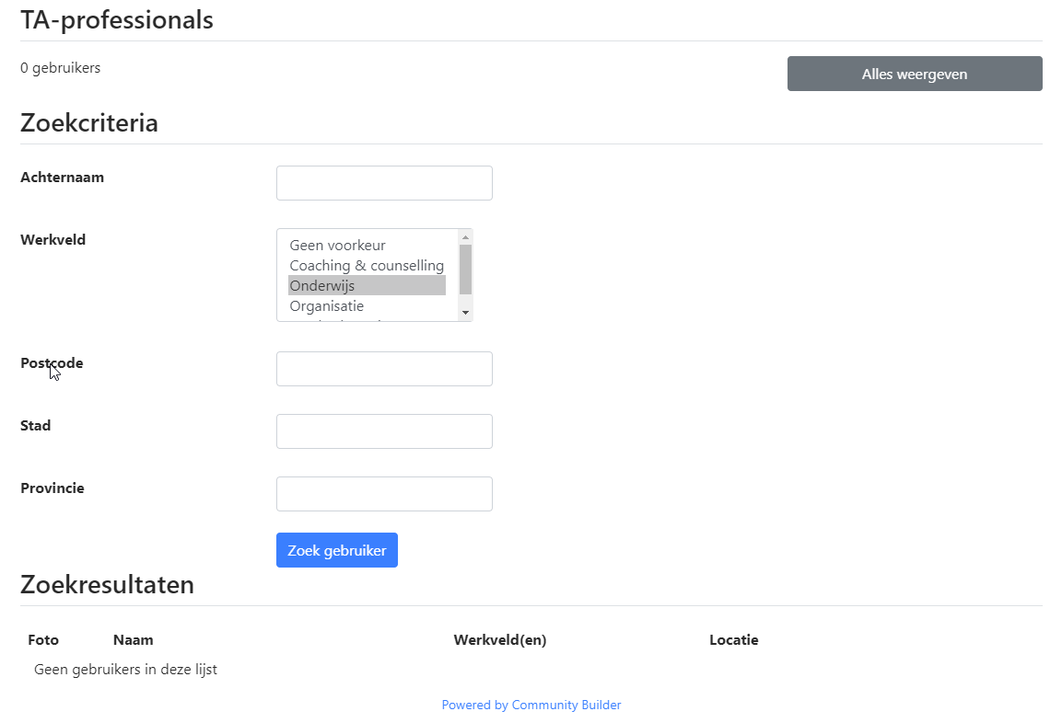Click the Locatie column header

click(733, 640)
